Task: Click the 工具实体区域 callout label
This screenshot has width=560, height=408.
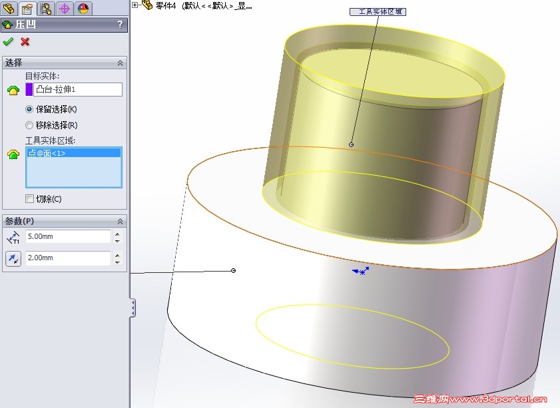Action: click(378, 12)
